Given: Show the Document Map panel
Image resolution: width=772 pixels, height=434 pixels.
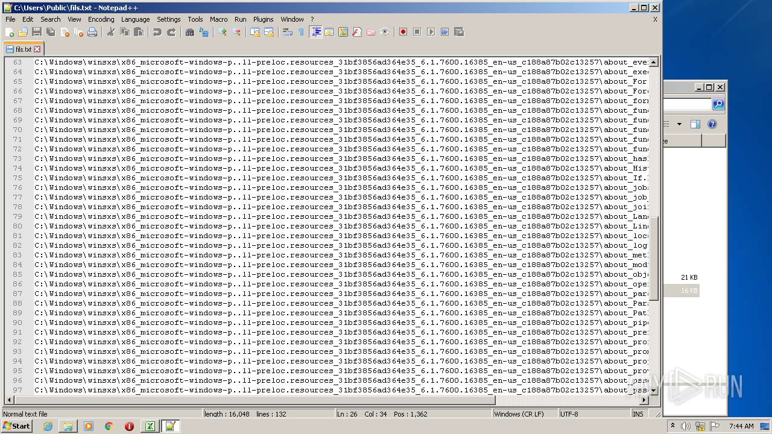Looking at the screenshot, I should click(343, 32).
